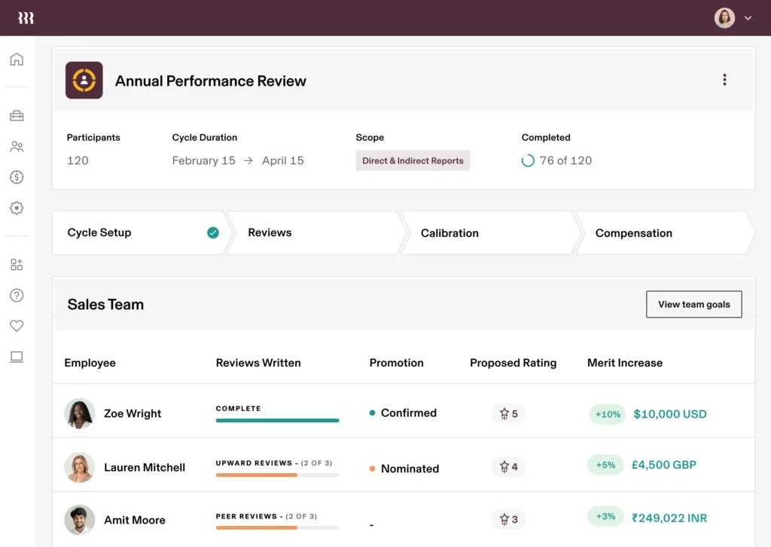Image resolution: width=771 pixels, height=547 pixels.
Task: Click Lauren Mitchell's upward reviews progress bar
Action: pyautogui.click(x=277, y=474)
